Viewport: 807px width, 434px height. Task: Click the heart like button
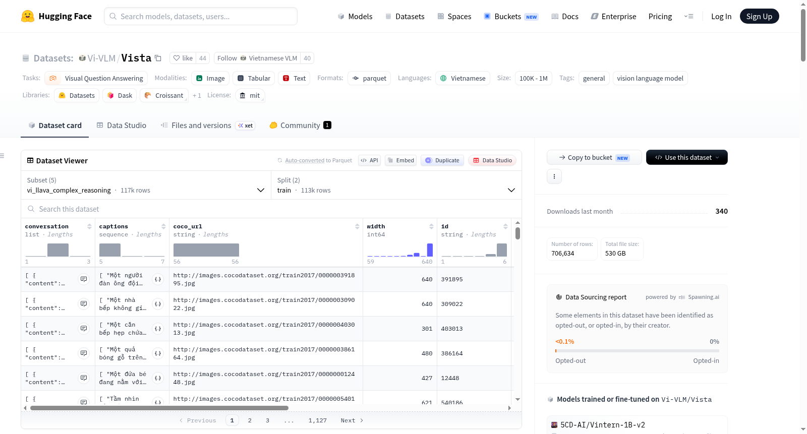[183, 58]
